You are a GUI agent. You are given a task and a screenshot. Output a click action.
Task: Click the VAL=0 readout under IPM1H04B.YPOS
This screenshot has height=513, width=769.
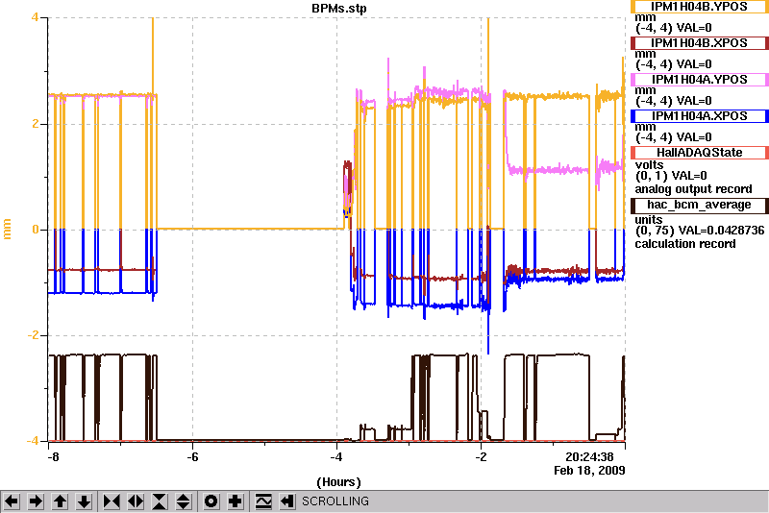[694, 28]
